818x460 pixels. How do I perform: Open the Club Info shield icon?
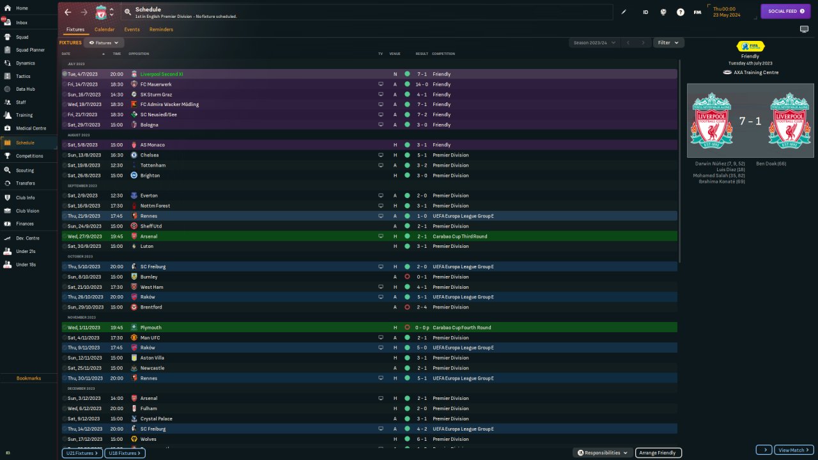(8, 198)
